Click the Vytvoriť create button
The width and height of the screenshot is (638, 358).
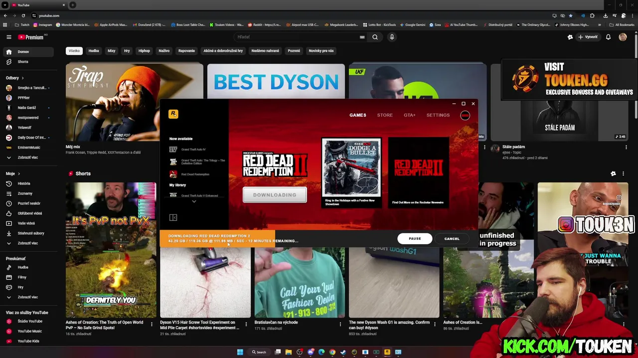(588, 37)
